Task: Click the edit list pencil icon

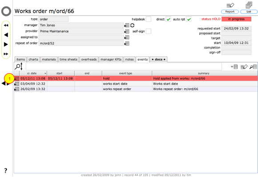Action: tap(244, 66)
